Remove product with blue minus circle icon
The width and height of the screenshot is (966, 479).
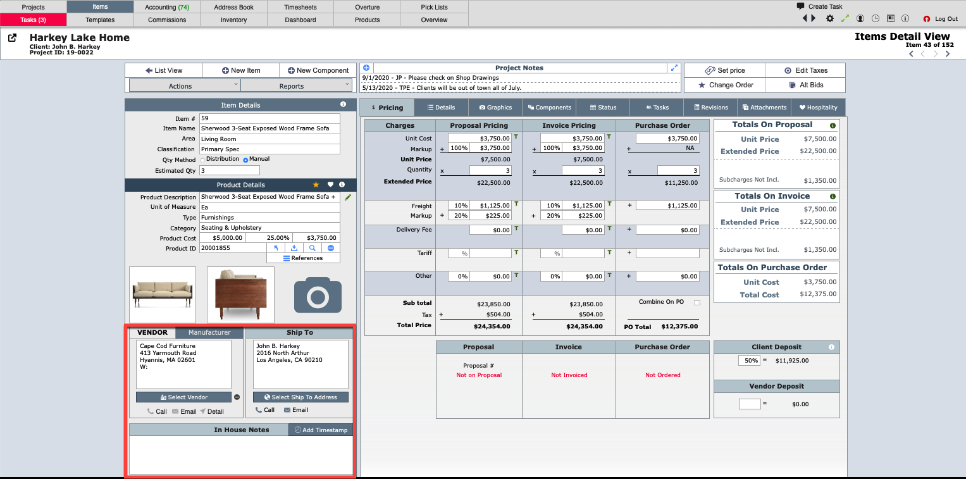(x=331, y=248)
